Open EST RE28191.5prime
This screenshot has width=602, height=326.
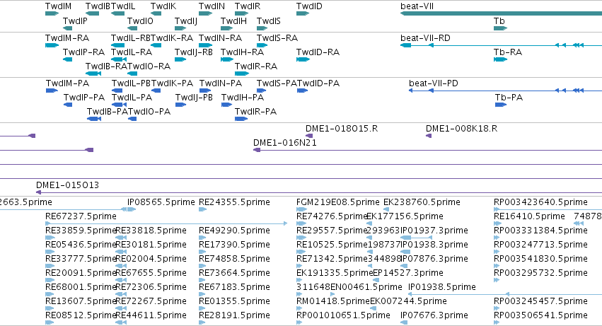click(234, 315)
